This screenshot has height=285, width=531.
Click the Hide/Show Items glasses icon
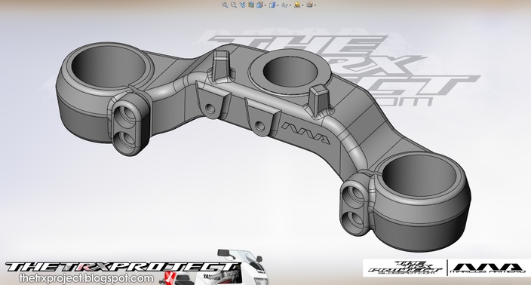coord(285,5)
